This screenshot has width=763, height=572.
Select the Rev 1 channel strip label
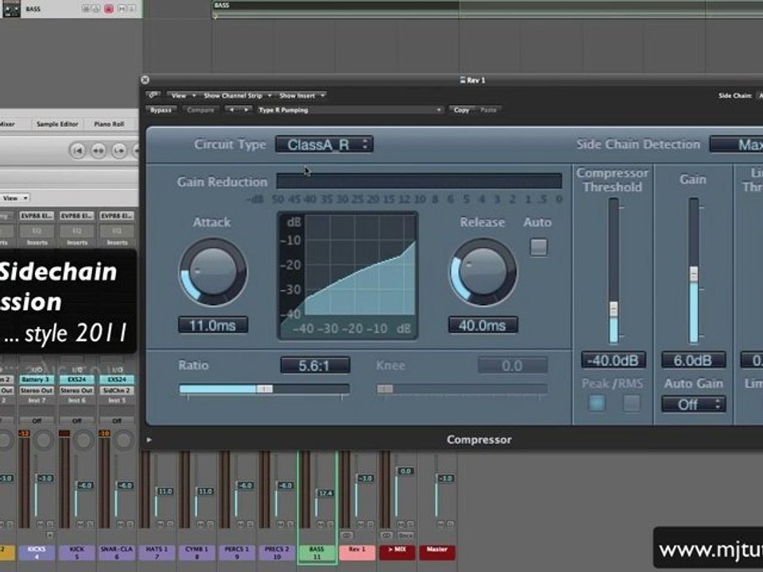[357, 553]
